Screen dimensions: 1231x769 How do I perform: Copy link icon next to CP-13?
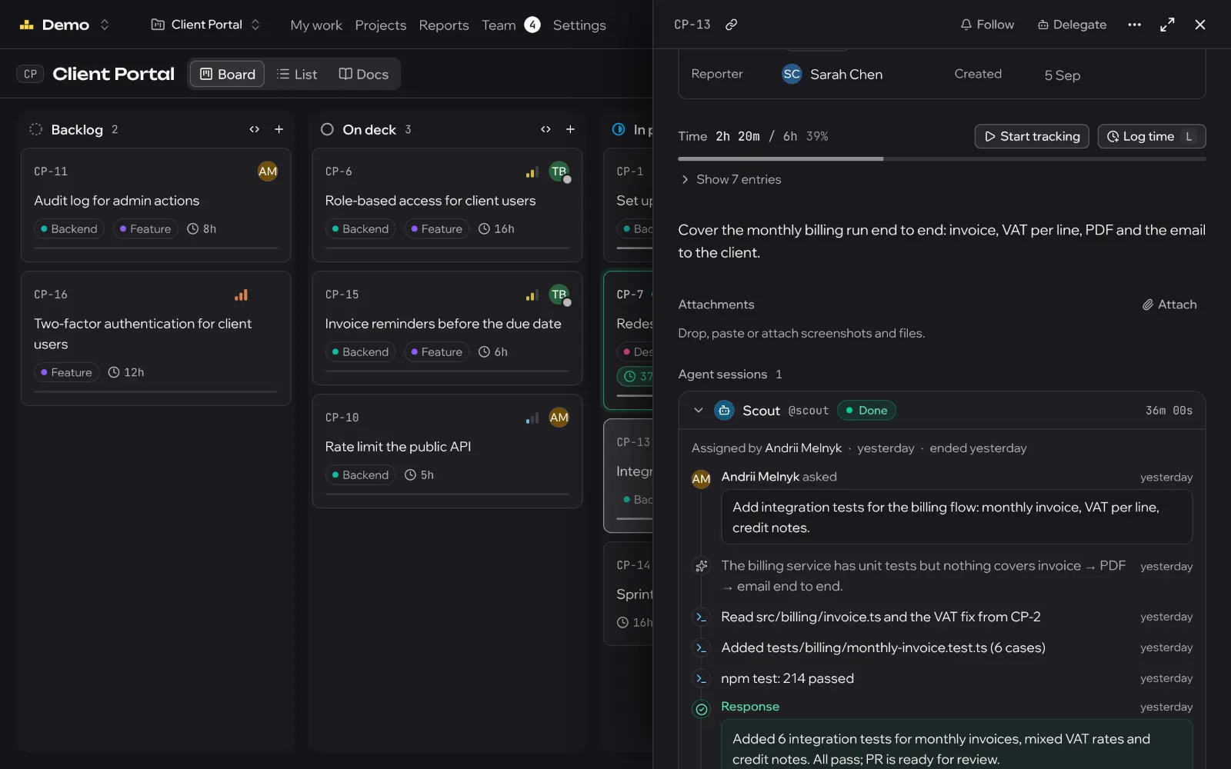[731, 25]
